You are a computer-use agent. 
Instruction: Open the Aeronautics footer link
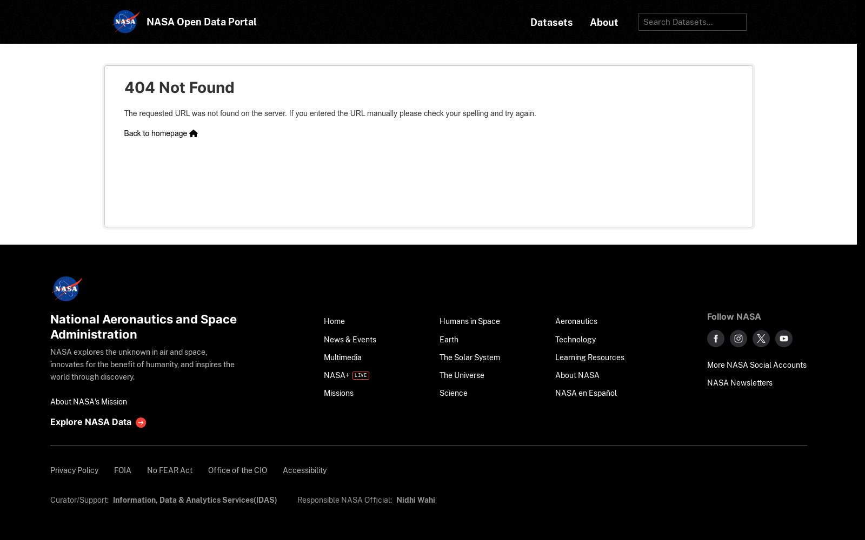point(576,321)
